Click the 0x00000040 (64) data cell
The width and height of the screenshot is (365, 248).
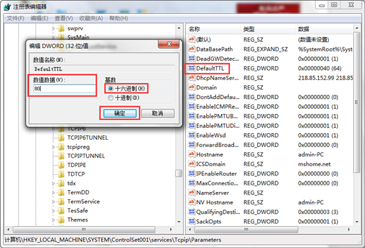(x=320, y=69)
